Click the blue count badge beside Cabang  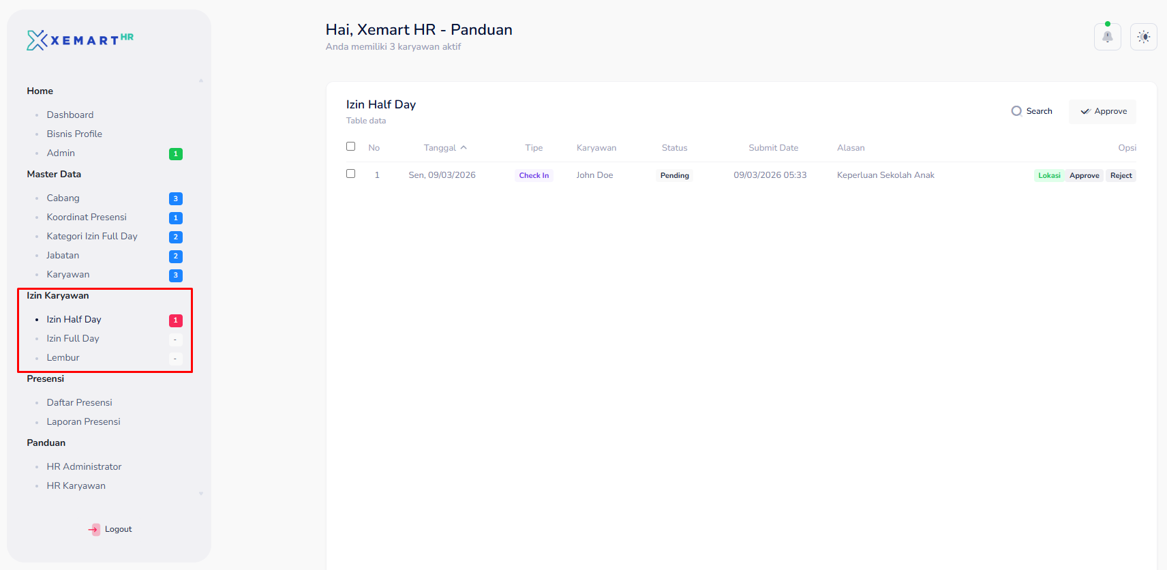click(175, 199)
